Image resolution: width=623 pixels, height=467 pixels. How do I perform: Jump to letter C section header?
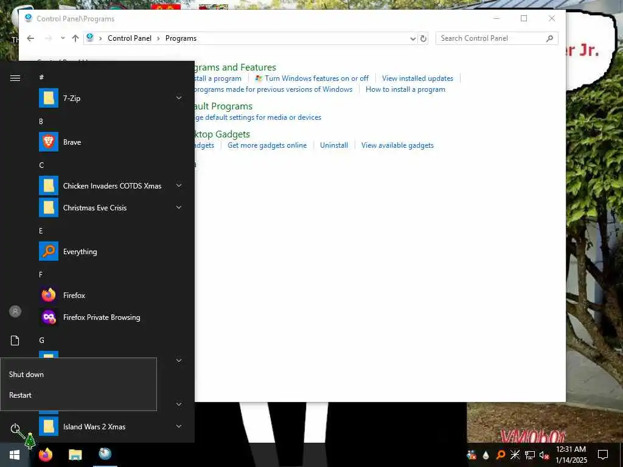click(x=41, y=165)
